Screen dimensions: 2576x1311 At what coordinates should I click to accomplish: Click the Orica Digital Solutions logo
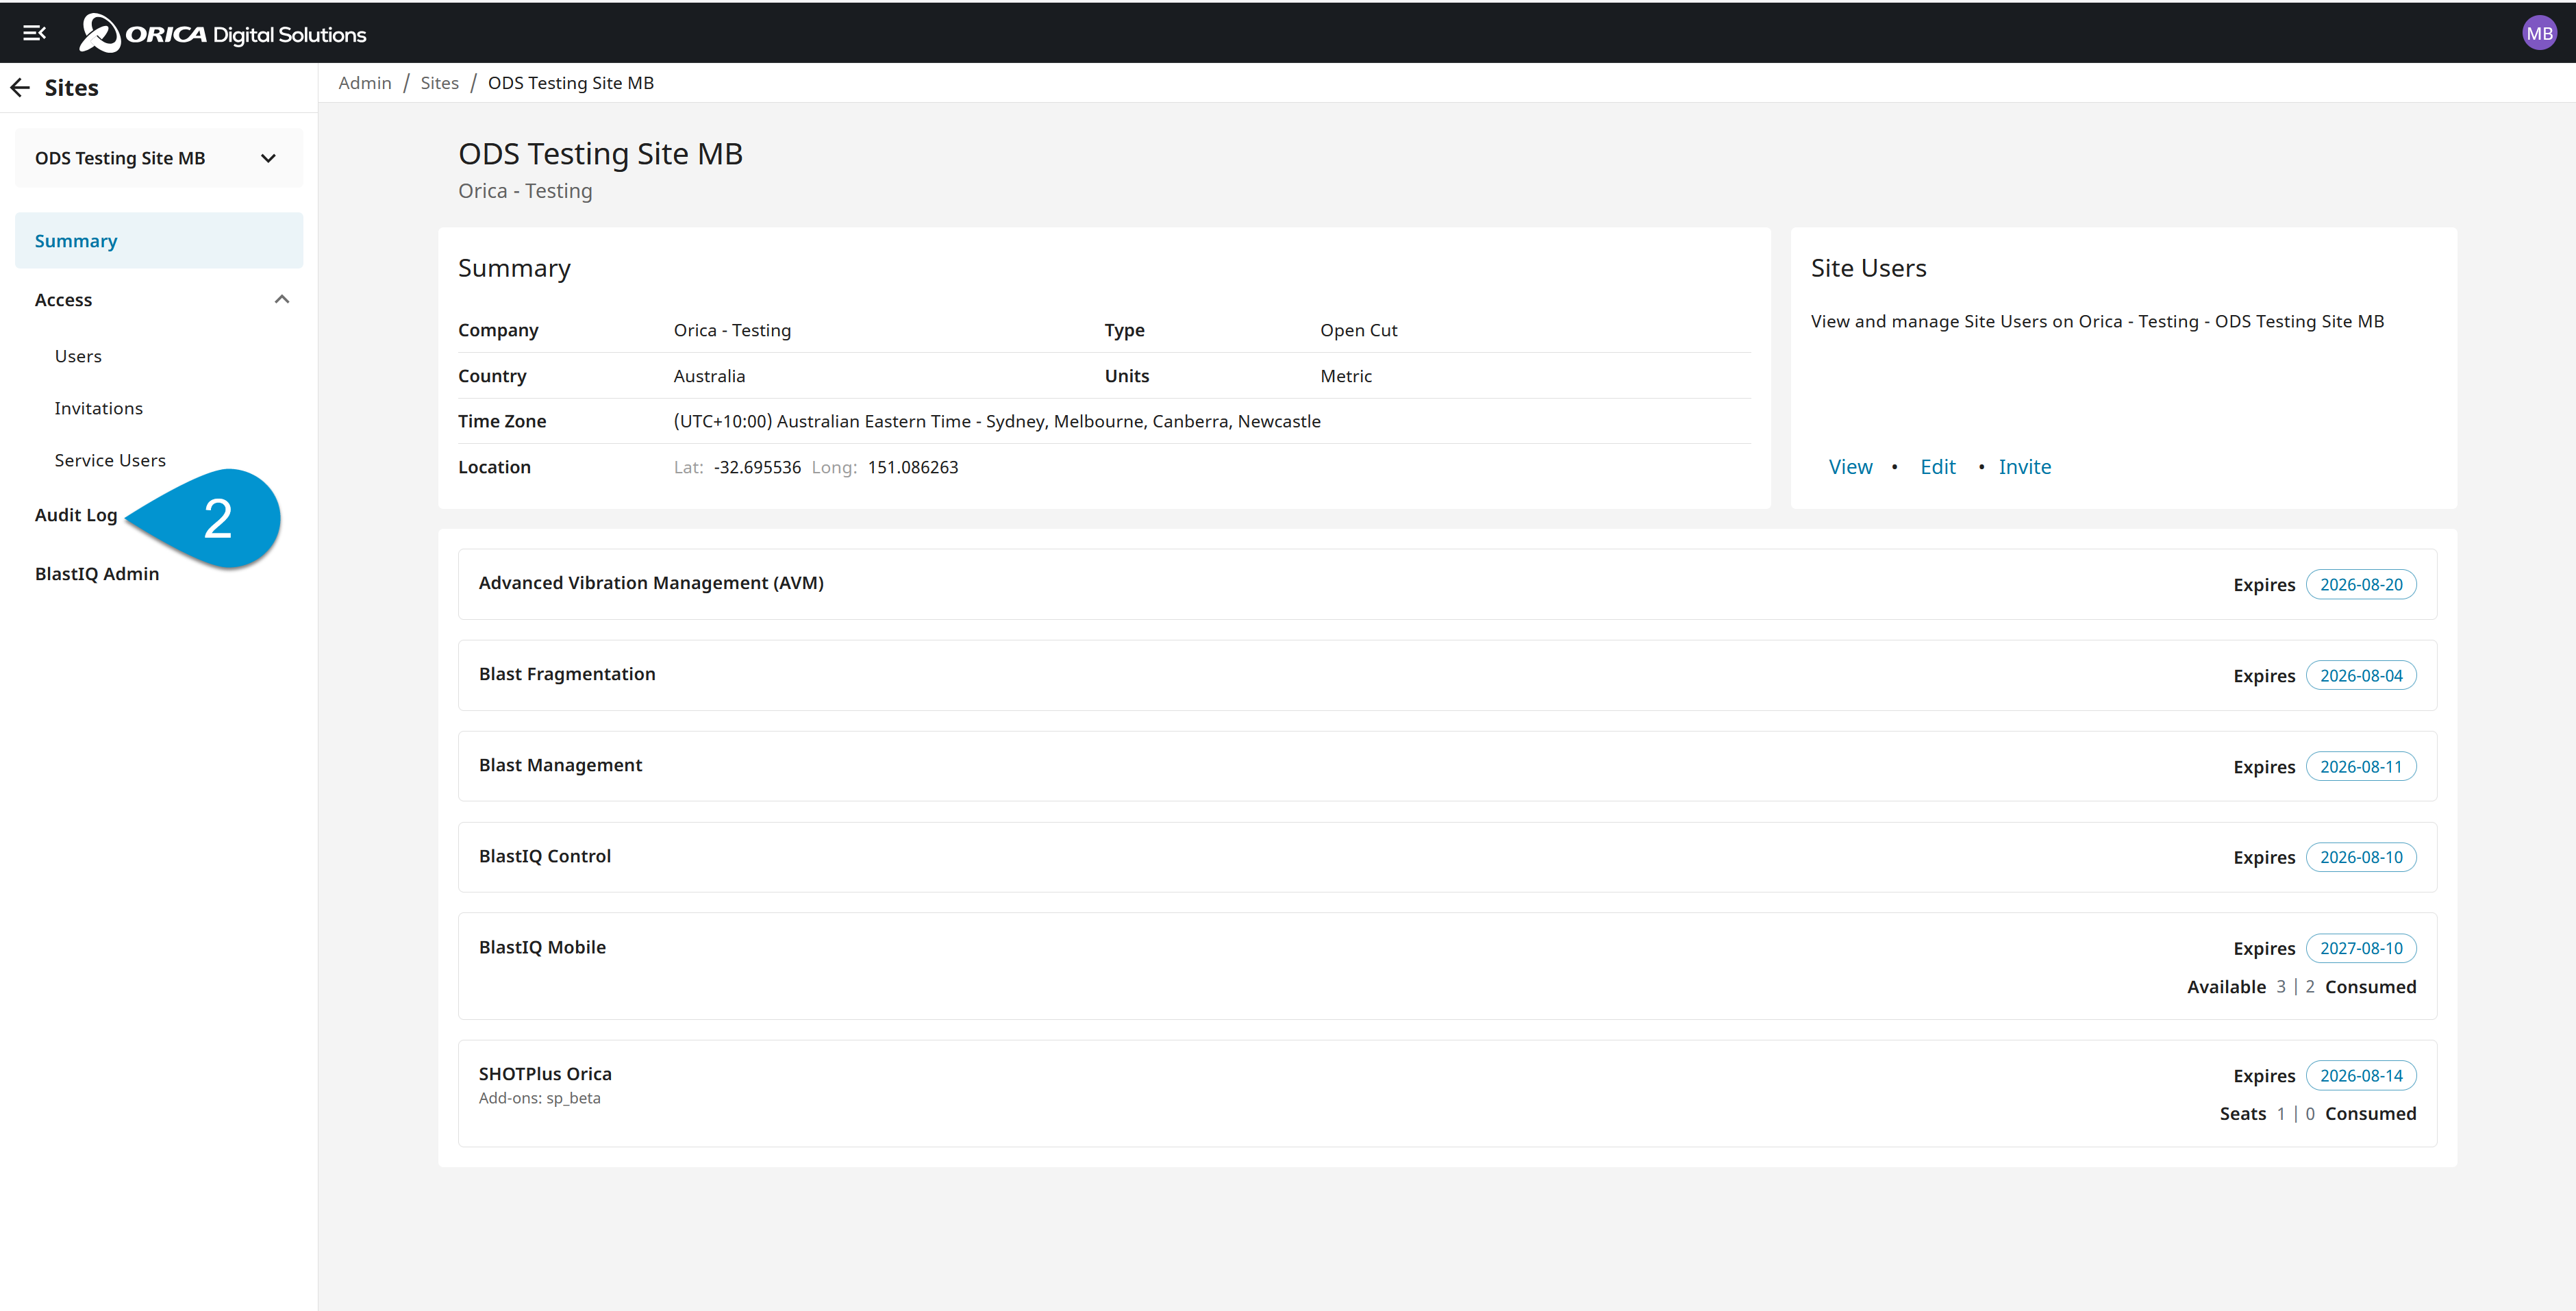pos(223,33)
